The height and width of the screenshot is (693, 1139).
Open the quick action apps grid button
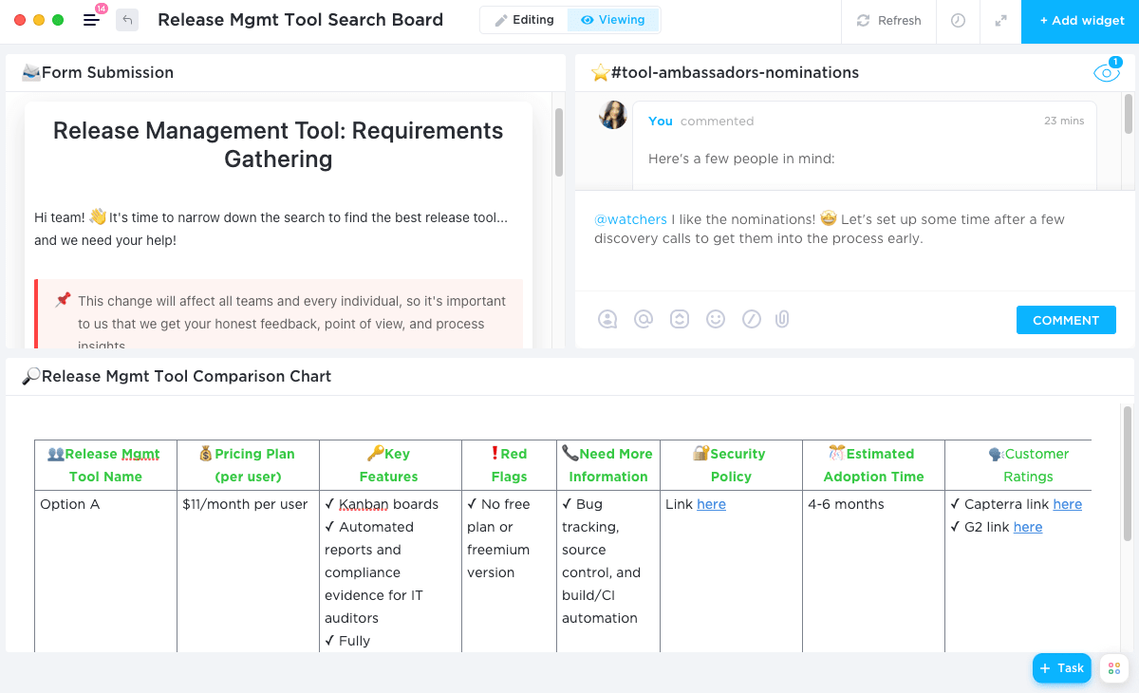(1113, 668)
